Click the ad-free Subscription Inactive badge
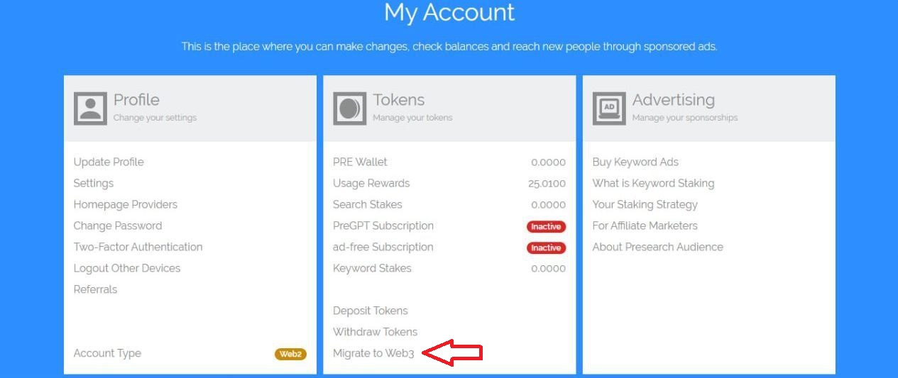Screen dimensions: 898x378 546,248
